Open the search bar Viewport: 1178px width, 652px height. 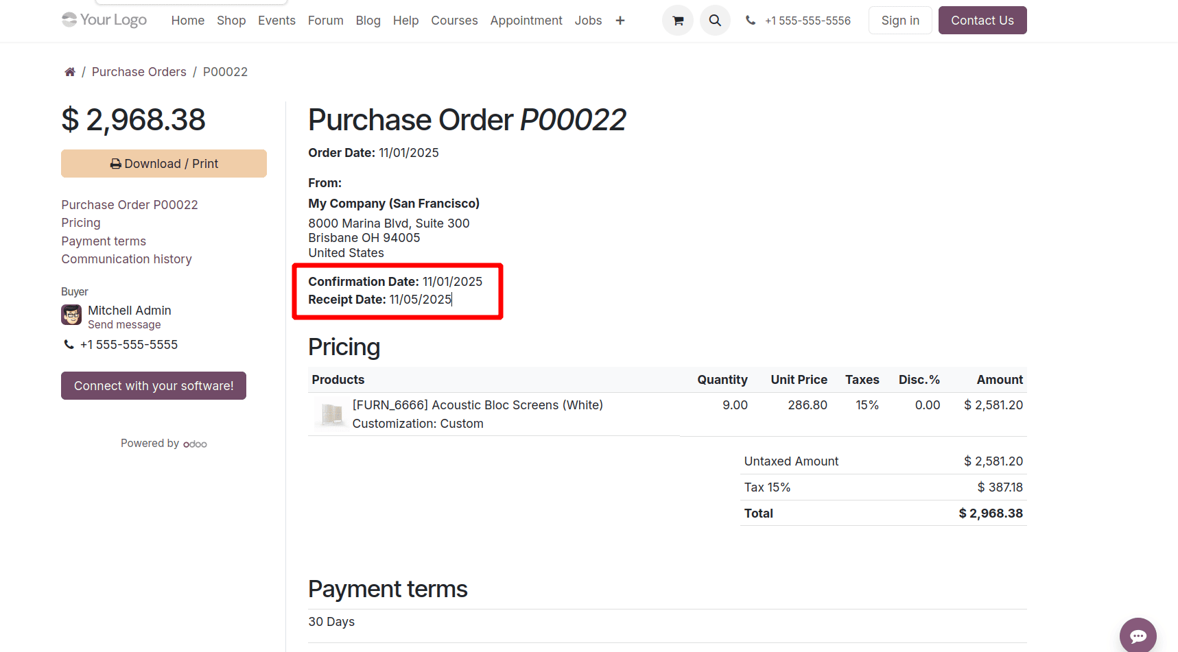point(715,20)
